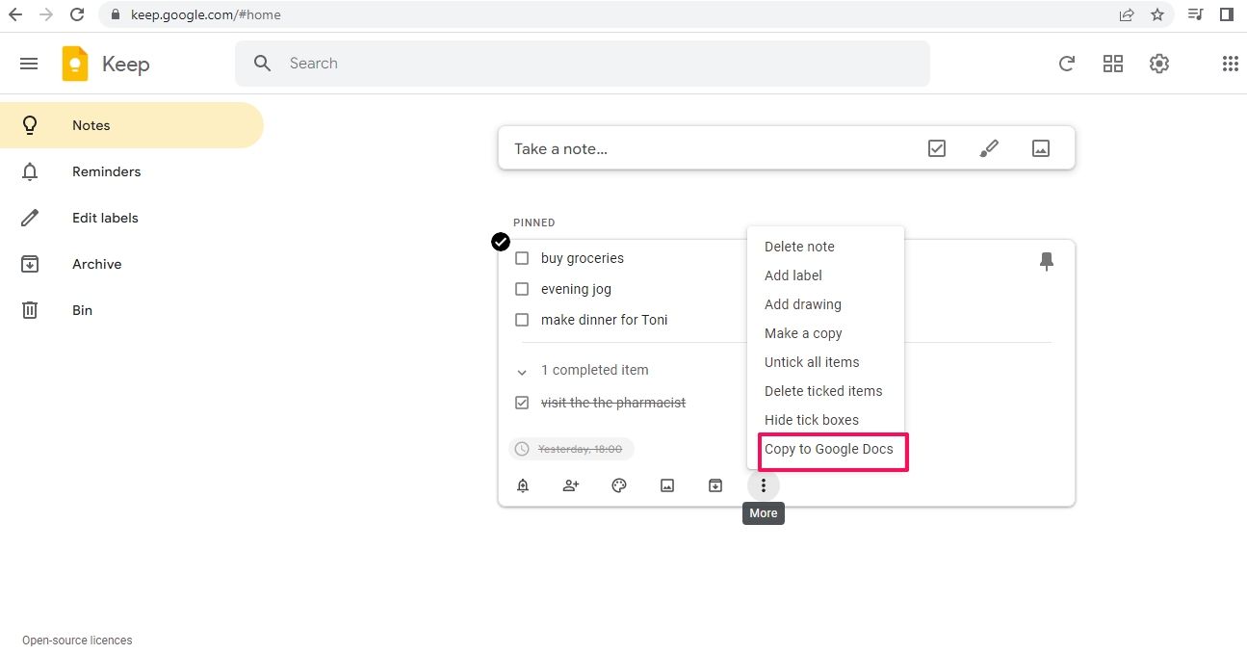This screenshot has height=654, width=1247.
Task: Untick the visit the pharmacist checkbox
Action: tap(522, 403)
